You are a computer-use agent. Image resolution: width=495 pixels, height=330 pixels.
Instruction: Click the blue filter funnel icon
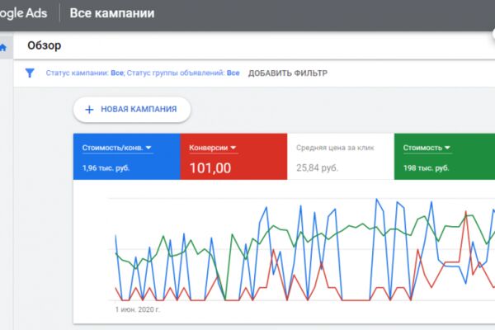coord(30,73)
